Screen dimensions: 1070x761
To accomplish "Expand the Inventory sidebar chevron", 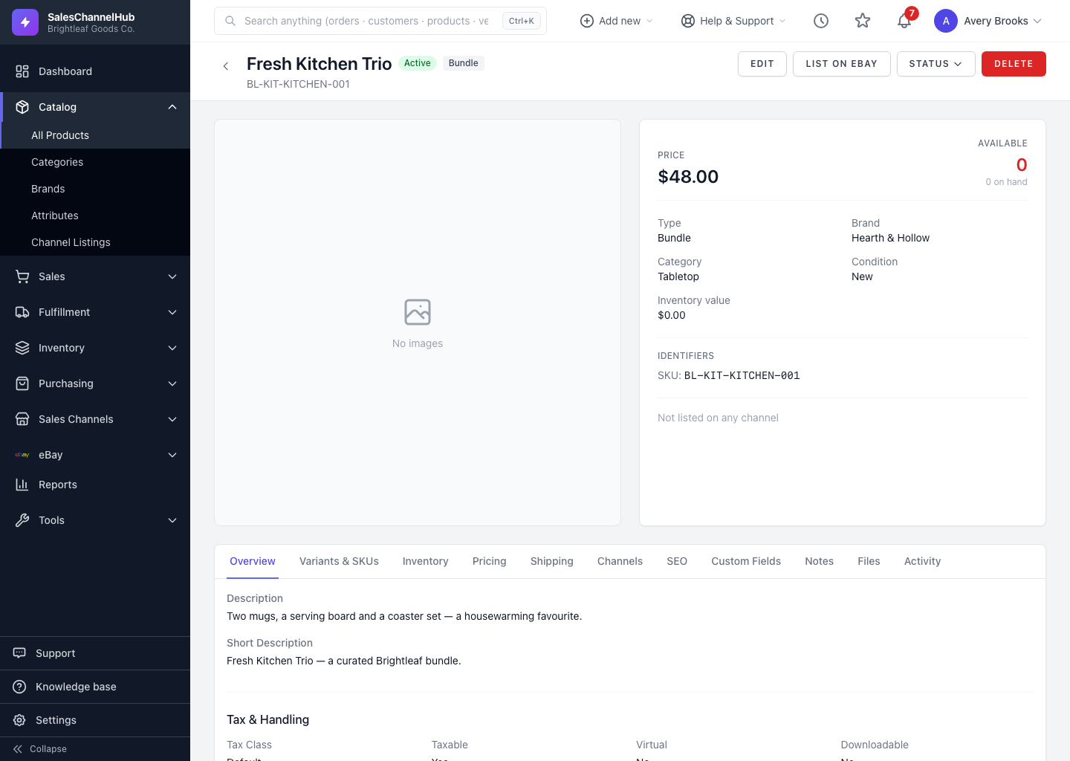I will coord(172,348).
